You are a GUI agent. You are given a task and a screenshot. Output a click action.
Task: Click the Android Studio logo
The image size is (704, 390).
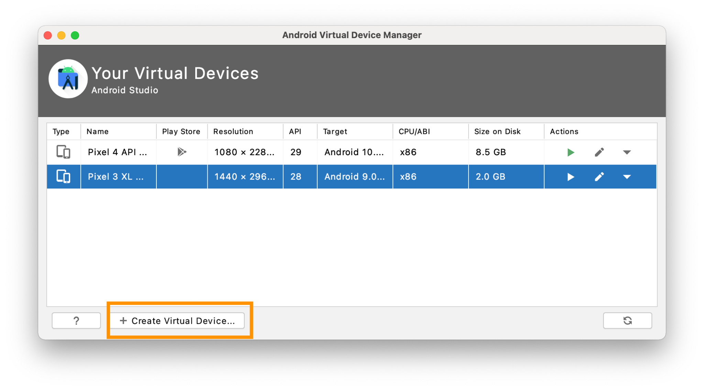[68, 79]
